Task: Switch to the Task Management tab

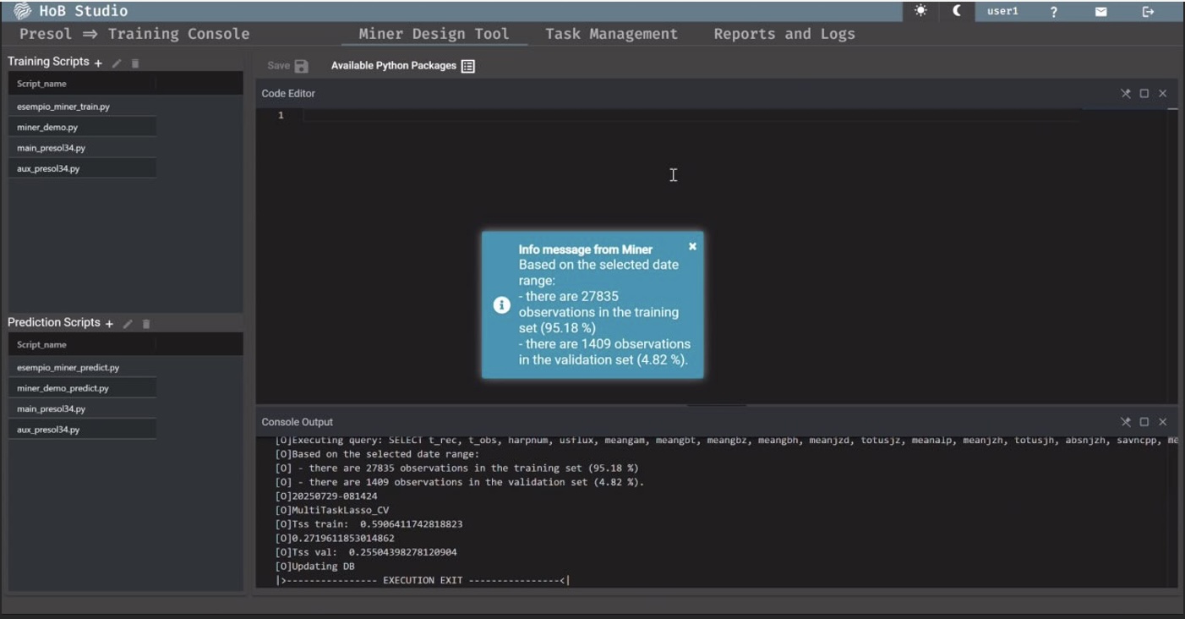Action: (611, 34)
